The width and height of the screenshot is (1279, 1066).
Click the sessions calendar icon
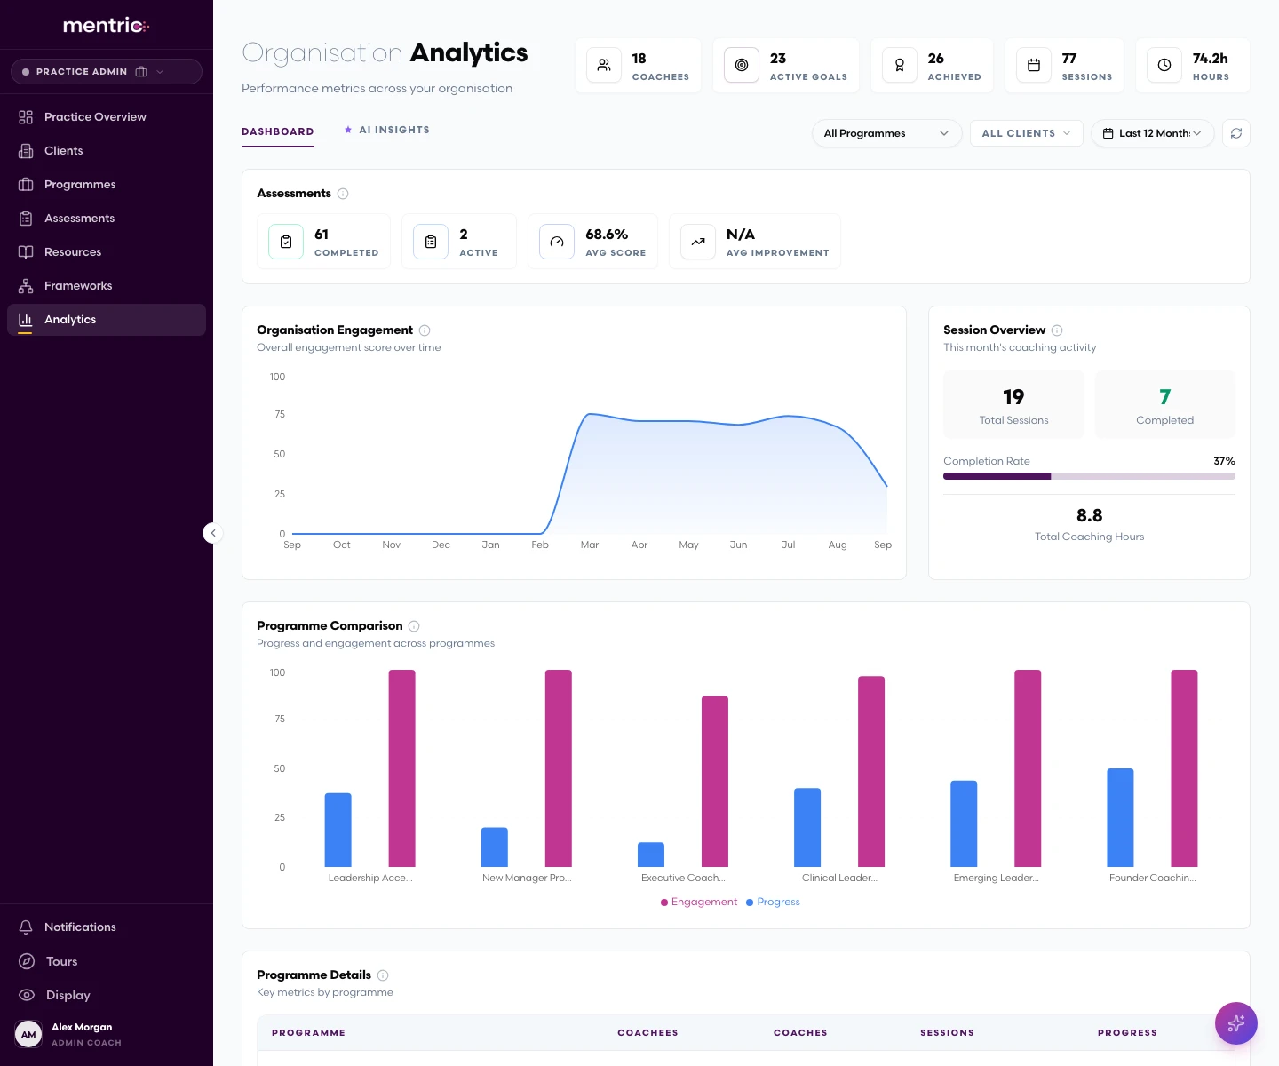[1034, 65]
